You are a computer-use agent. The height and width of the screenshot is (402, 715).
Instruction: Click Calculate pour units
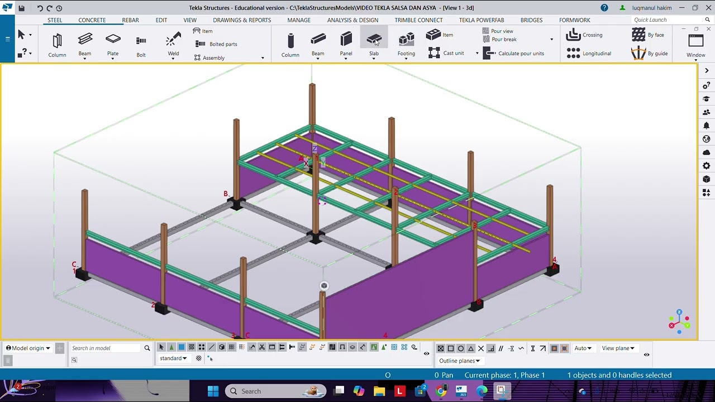point(513,54)
